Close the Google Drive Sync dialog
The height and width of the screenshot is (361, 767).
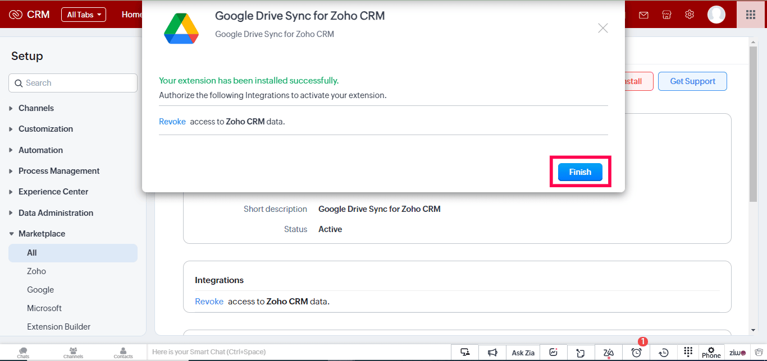coord(603,28)
